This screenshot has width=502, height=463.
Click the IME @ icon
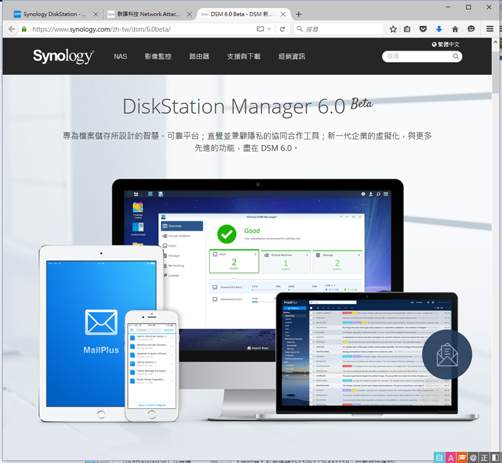(473, 458)
